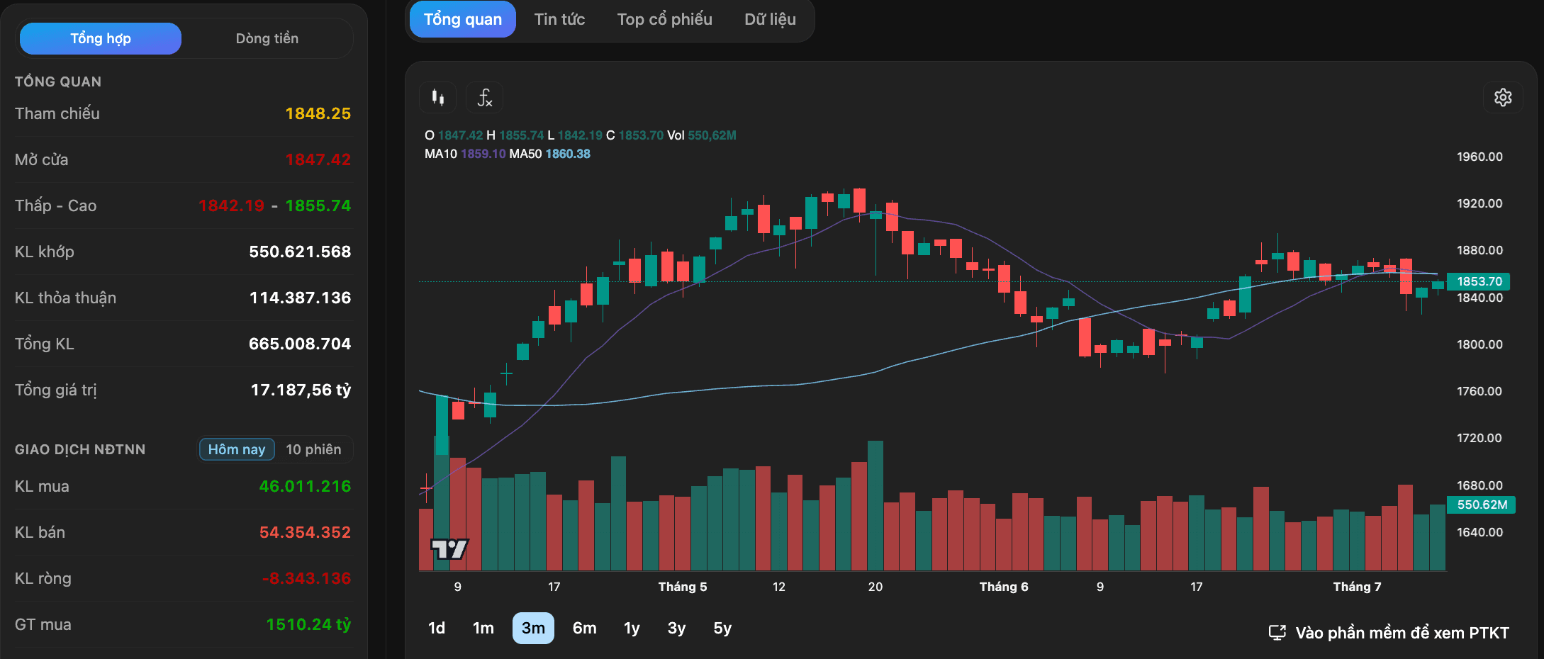Click the 550.62M volume axis label
The image size is (1544, 659).
coord(1481,505)
